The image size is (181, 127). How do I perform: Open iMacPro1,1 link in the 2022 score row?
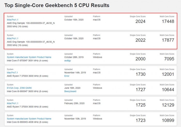click(x=12, y=38)
